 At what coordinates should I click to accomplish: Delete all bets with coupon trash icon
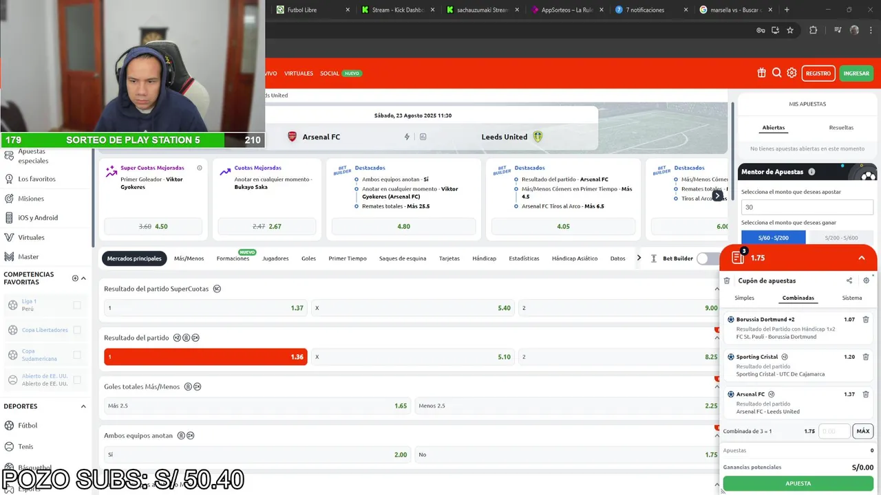click(x=726, y=280)
